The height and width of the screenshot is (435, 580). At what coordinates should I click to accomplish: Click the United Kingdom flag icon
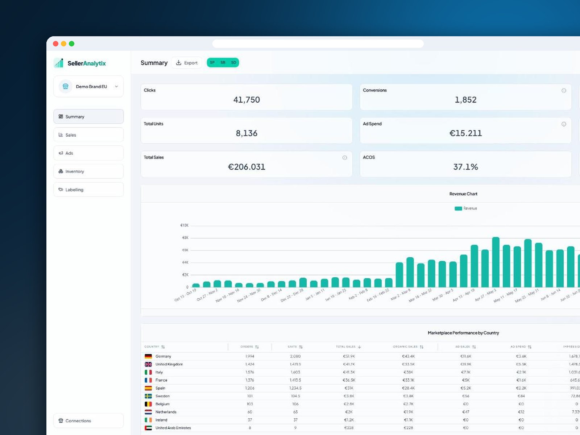click(148, 364)
